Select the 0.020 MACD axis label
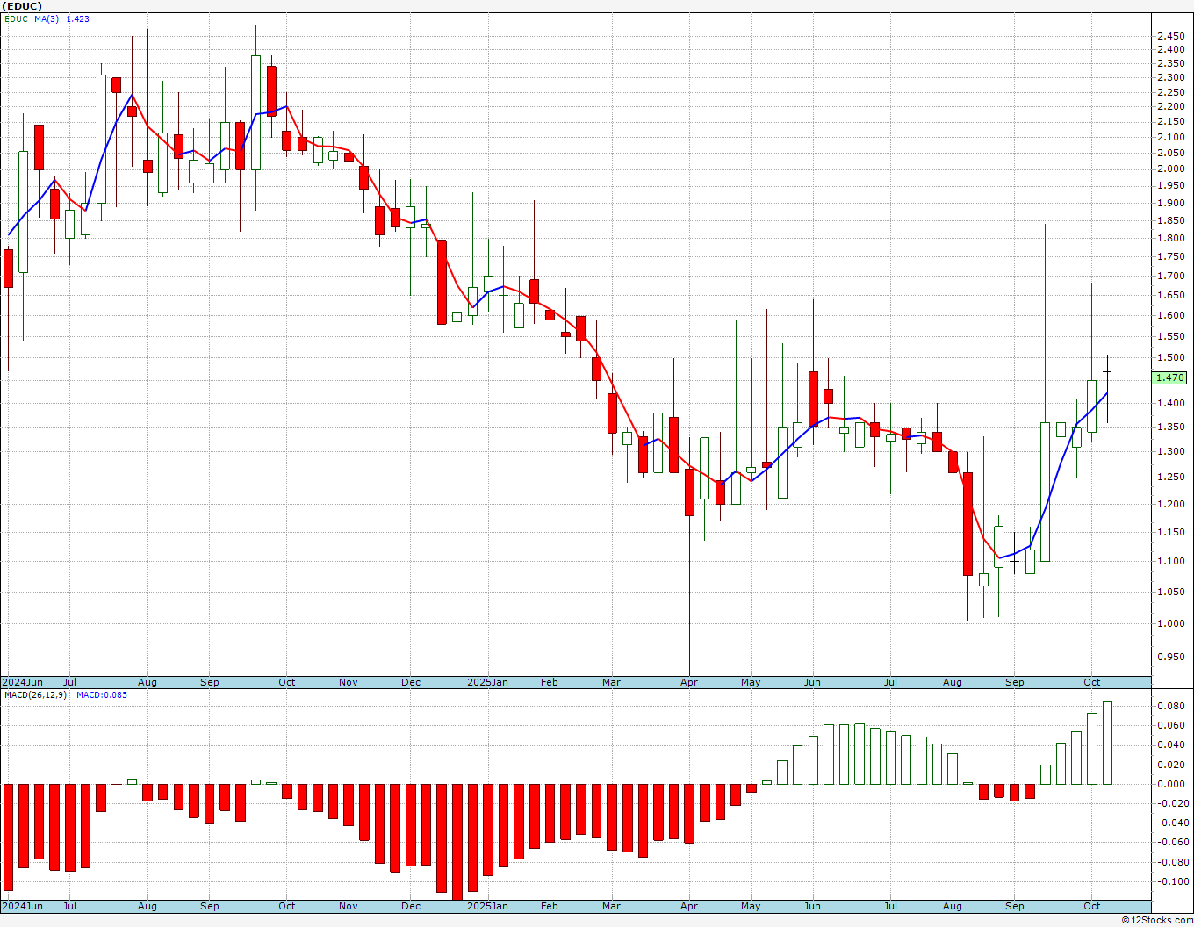Viewport: 1194px width, 927px height. coord(1170,765)
